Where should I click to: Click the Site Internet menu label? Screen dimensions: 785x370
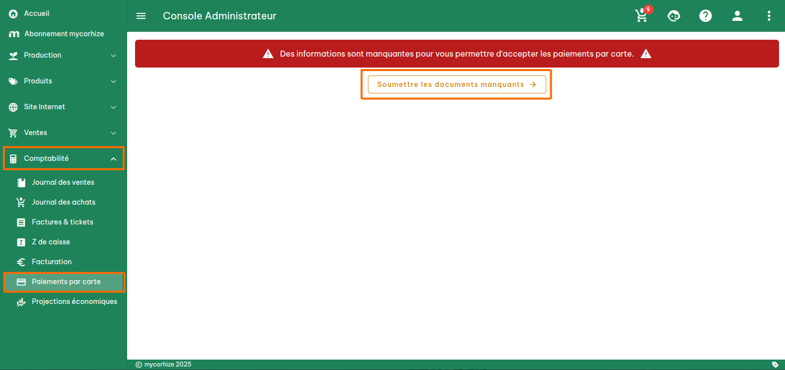coord(44,107)
